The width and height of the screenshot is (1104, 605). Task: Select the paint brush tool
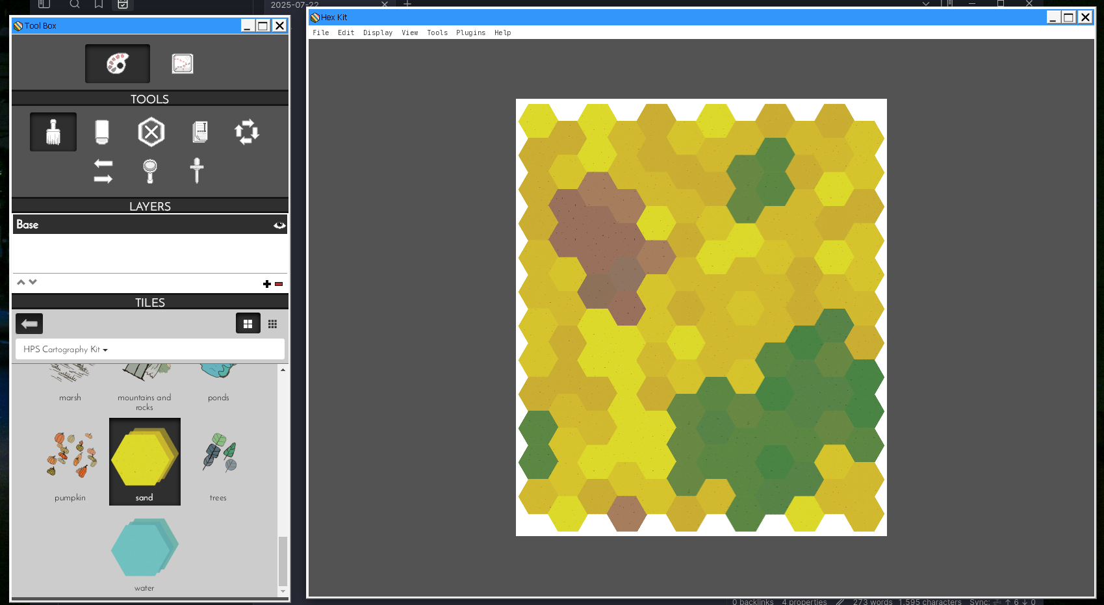pyautogui.click(x=53, y=132)
